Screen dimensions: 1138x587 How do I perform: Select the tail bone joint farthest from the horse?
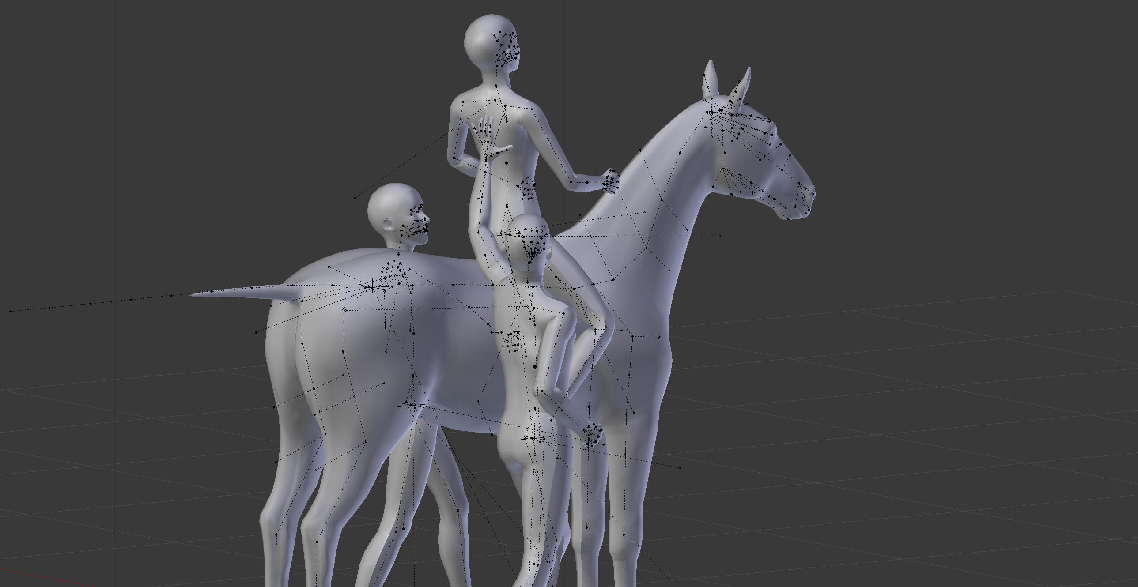pyautogui.click(x=10, y=311)
